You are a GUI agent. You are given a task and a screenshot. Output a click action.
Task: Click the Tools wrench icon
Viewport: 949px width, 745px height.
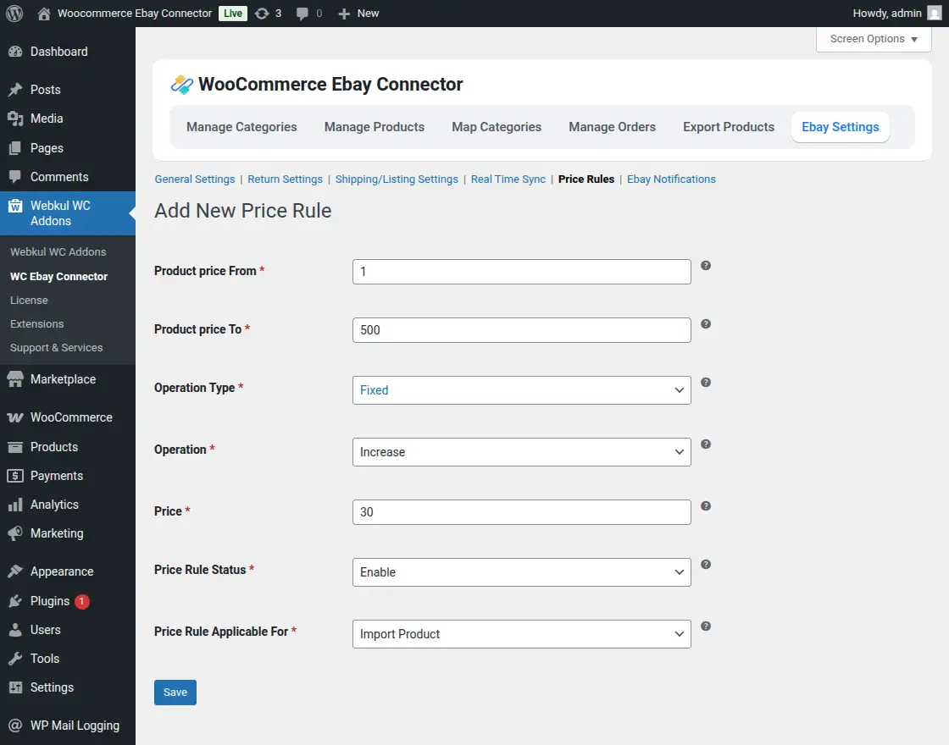click(x=15, y=659)
